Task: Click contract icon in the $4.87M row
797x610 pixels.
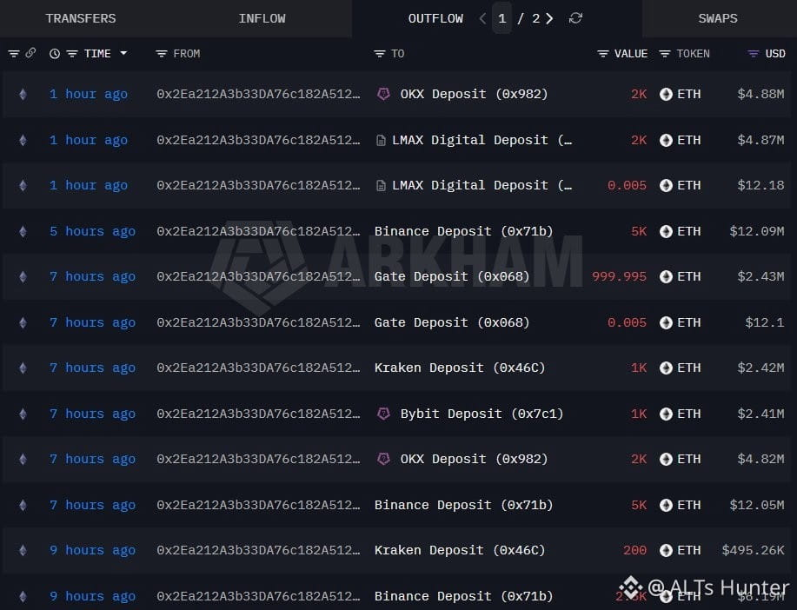Action: [380, 140]
